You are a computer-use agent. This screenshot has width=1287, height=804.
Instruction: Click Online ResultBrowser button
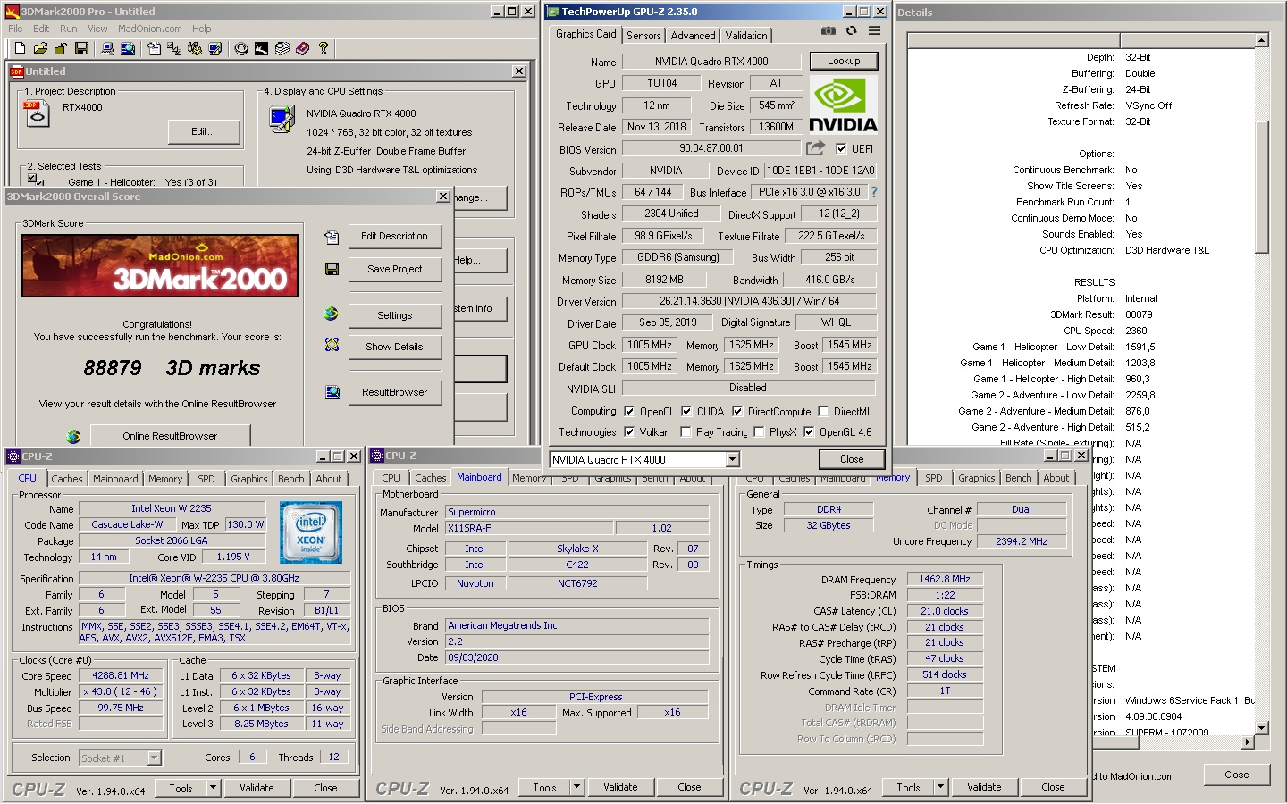pos(170,436)
